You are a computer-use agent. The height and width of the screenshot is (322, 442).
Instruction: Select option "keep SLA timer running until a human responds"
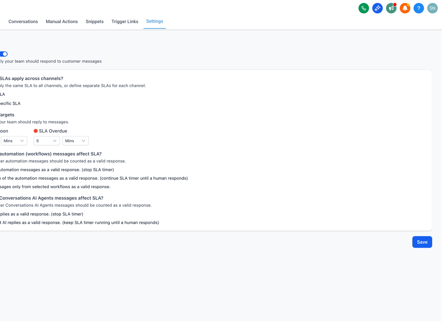pos(80,223)
